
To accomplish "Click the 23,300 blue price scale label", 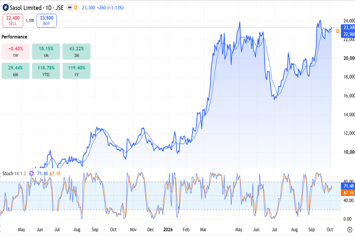I will [x=348, y=28].
